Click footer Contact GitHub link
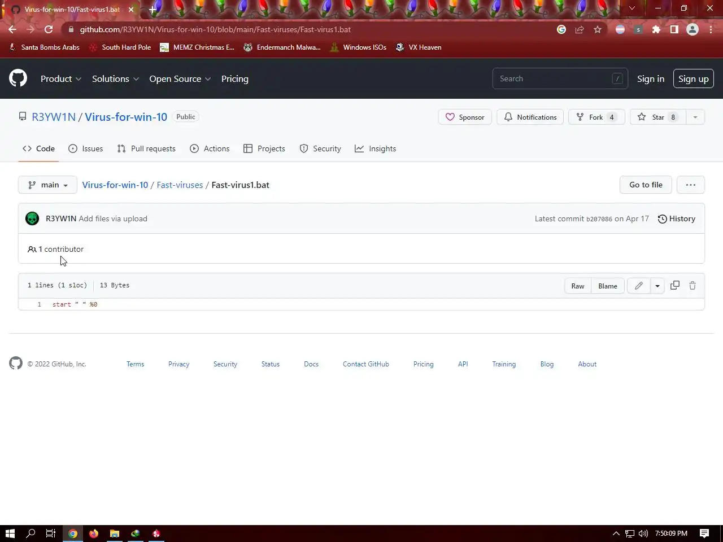The height and width of the screenshot is (542, 723). pyautogui.click(x=366, y=364)
